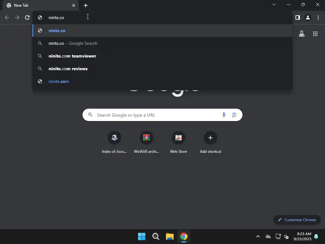Pick ninite.com teamviewer suggestion
This screenshot has height=244, width=325.
(162, 56)
